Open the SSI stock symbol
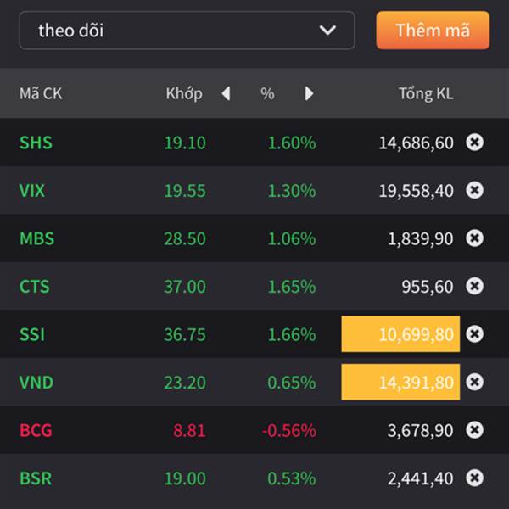Image resolution: width=509 pixels, height=509 pixels. [x=32, y=334]
